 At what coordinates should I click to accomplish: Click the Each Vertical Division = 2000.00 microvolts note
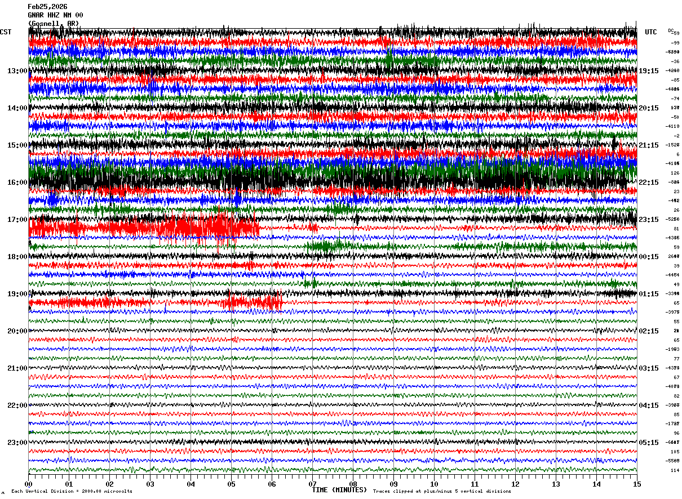[x=72, y=492]
